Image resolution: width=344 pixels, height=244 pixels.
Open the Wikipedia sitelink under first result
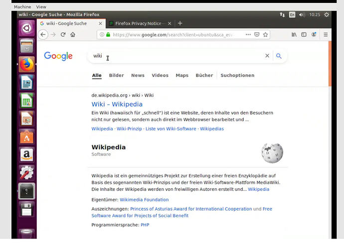pyautogui.click(x=102, y=129)
